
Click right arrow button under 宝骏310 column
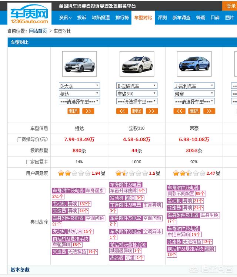coord(152,111)
